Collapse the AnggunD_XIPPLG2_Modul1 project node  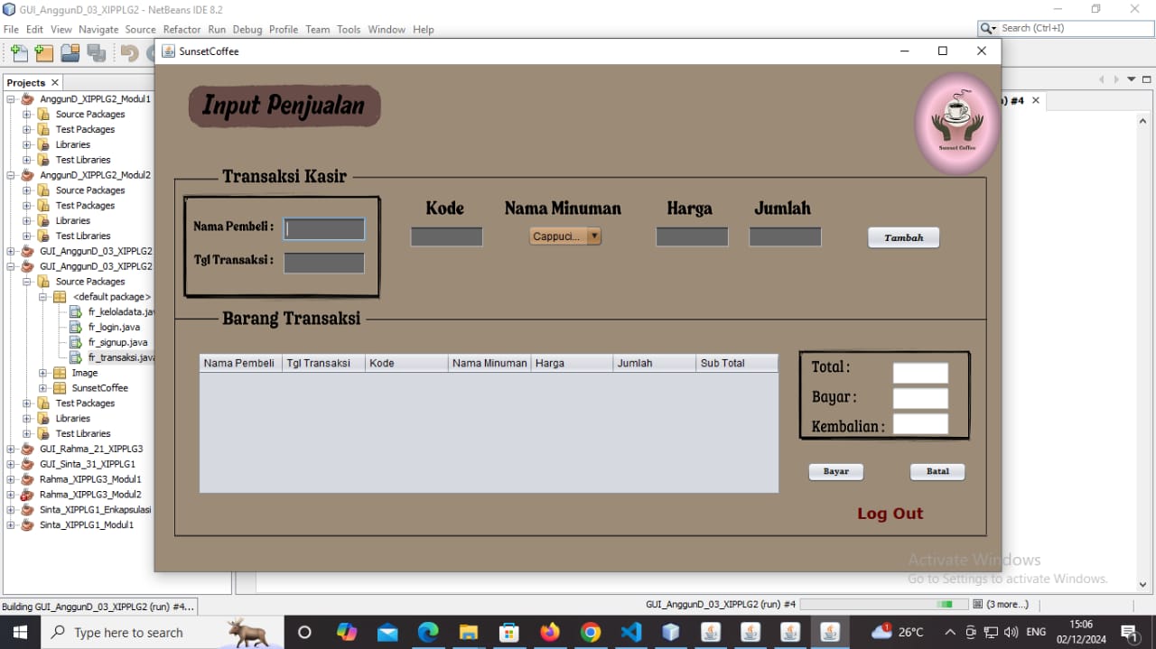(x=11, y=99)
